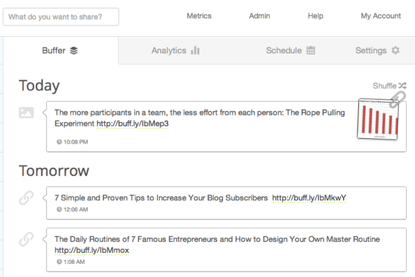Select the Daily Routines of 7 Famous Entrepreneurs text
415x277 pixels.
tap(217, 239)
